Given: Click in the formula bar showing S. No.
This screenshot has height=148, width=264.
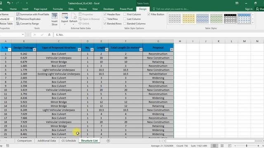Looking at the screenshot, I should pos(158,35).
